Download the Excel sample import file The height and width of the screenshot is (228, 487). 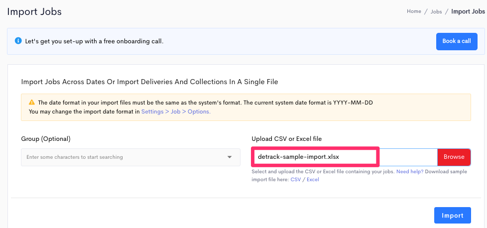(313, 180)
